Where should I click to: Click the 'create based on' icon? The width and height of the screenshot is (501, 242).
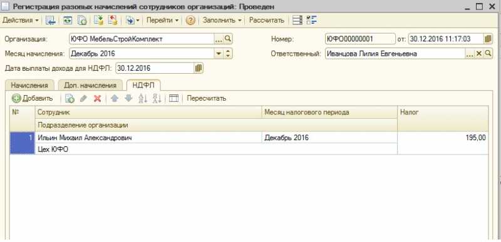coord(130,21)
